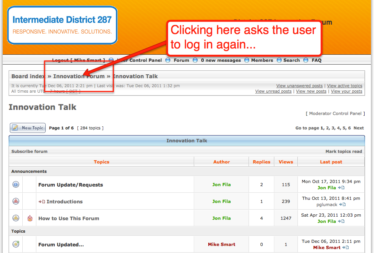Mark topics read
Viewport: 376px width, 253px height.
pyautogui.click(x=344, y=151)
